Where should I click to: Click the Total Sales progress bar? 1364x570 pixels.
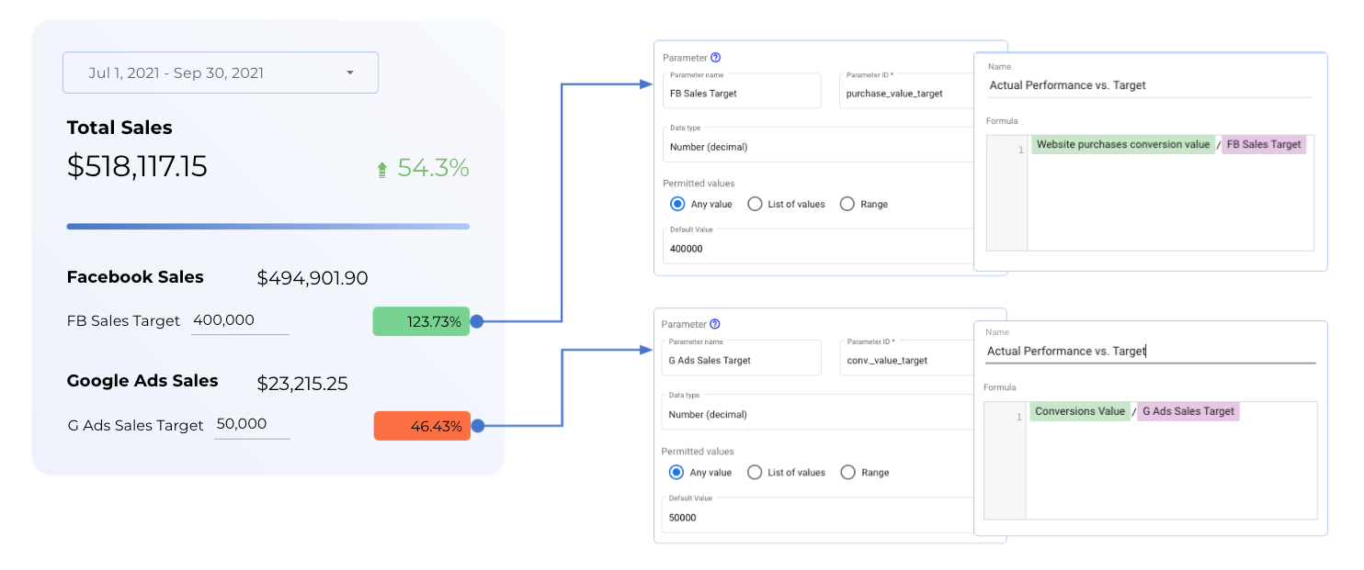coord(268,226)
